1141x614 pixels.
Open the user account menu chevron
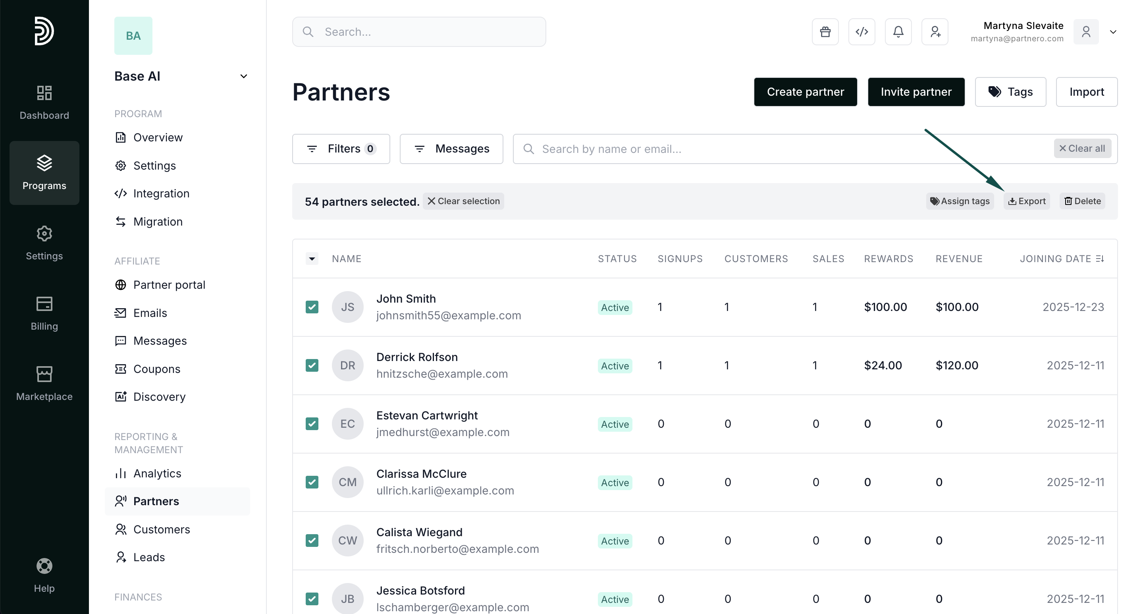tap(1113, 32)
